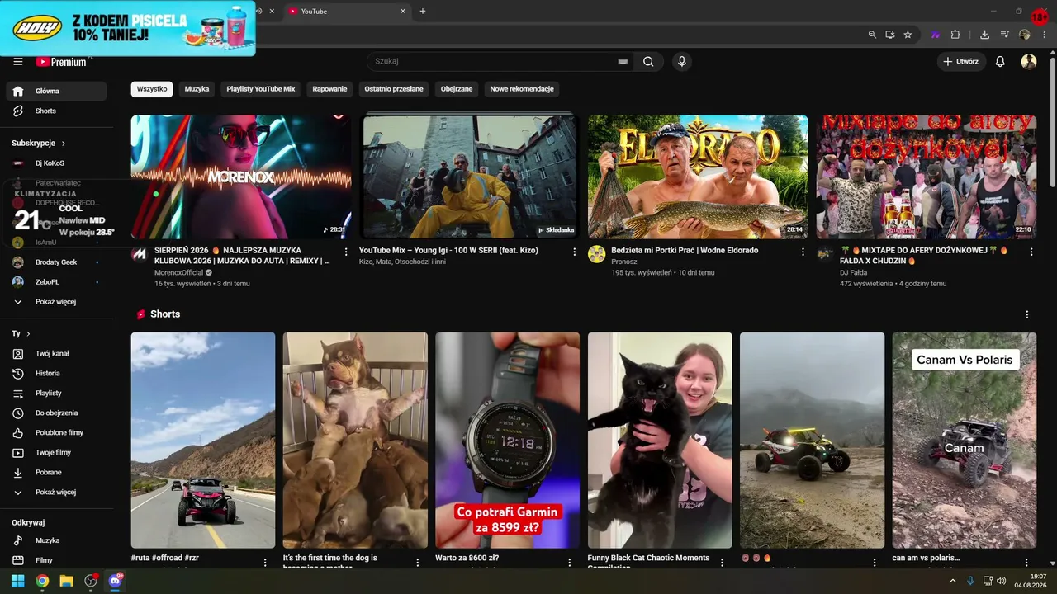Bookmark this page with the star icon
This screenshot has width=1057, height=594.
coord(908,35)
